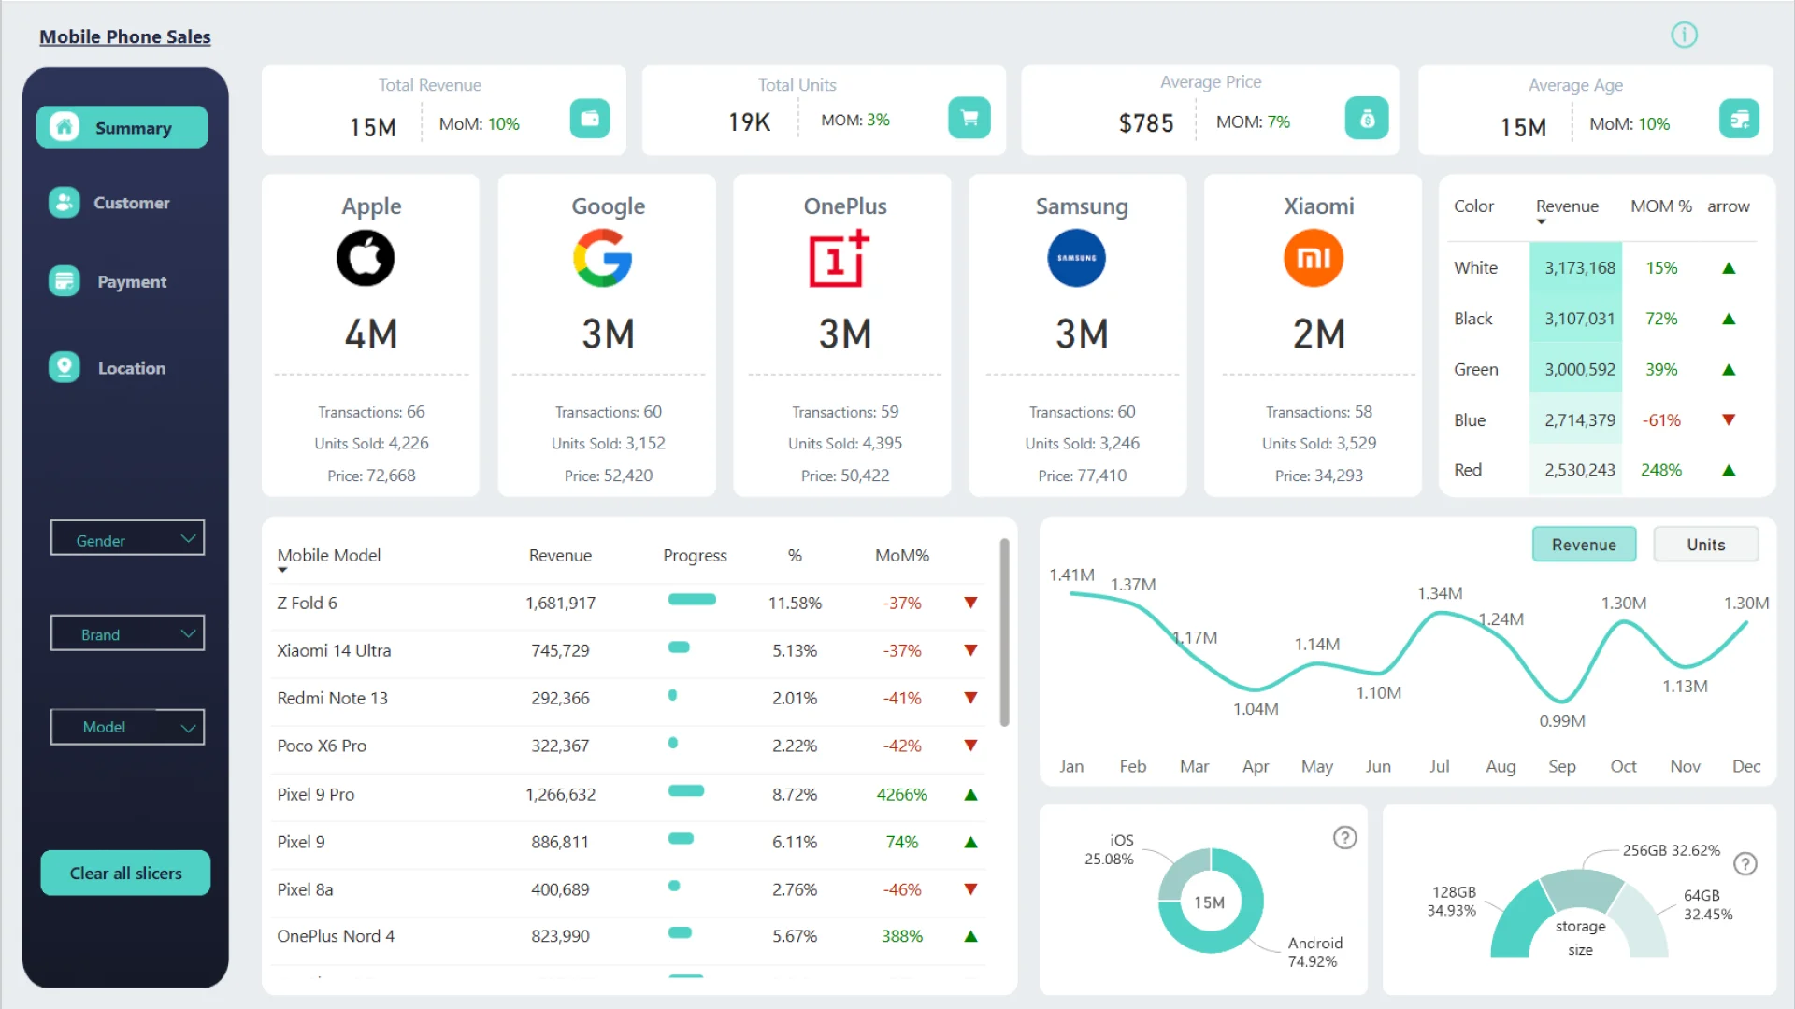Open the Customer page in sidebar

pyautogui.click(x=131, y=203)
